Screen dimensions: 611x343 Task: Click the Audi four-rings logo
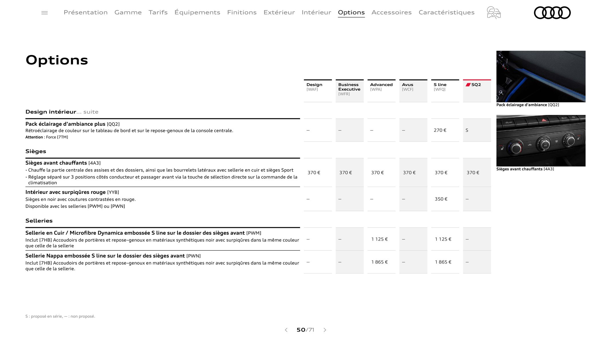552,13
